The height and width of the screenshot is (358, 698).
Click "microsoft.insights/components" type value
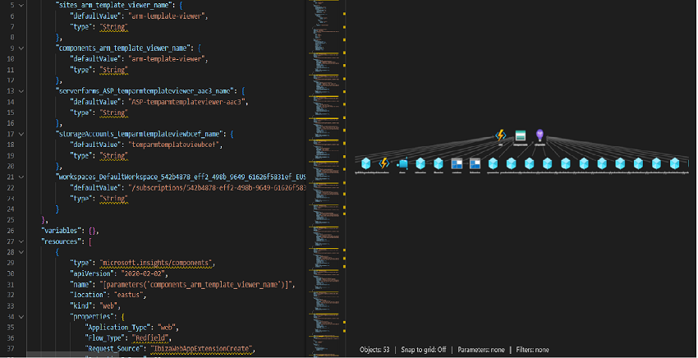coord(158,263)
